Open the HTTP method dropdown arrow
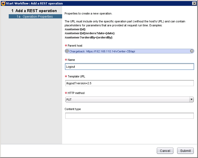 pos(191,100)
